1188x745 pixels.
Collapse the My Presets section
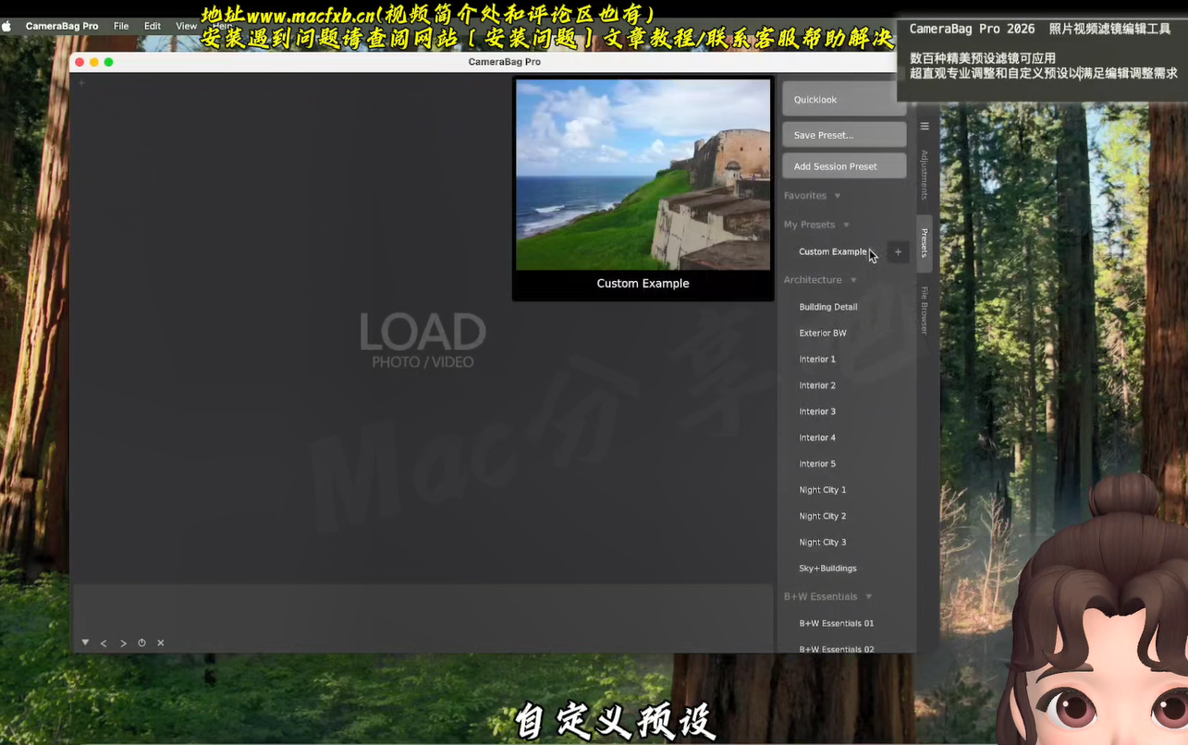point(846,225)
